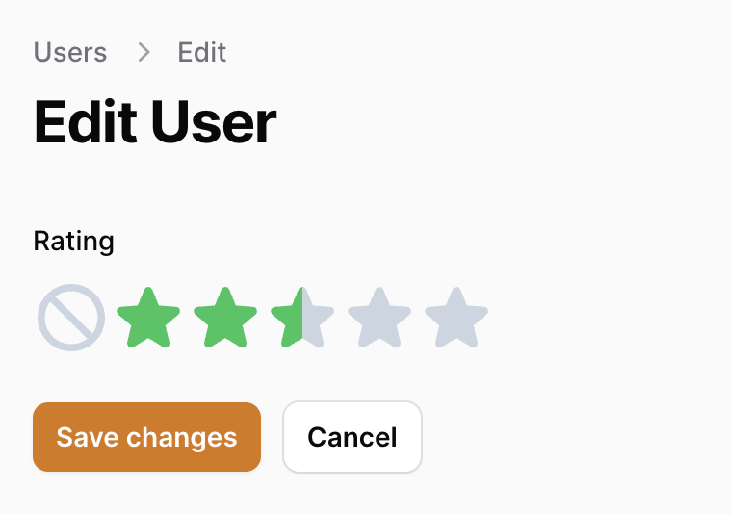Image resolution: width=732 pixels, height=514 pixels.
Task: Click empty space right of Cancel button
Action: click(578, 437)
